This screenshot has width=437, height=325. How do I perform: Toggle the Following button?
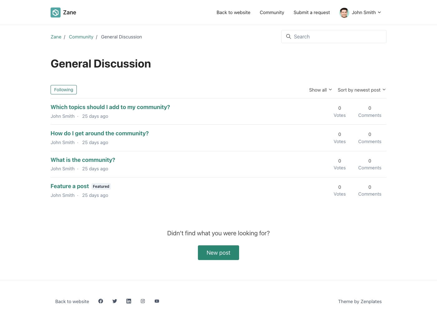tap(64, 90)
